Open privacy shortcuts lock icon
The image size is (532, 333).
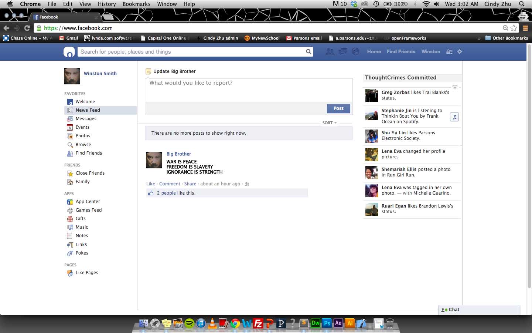449,52
